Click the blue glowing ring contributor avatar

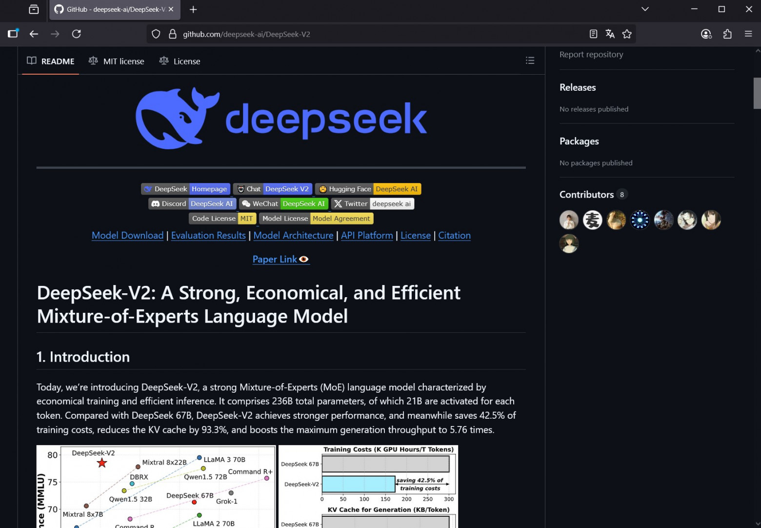pos(640,220)
